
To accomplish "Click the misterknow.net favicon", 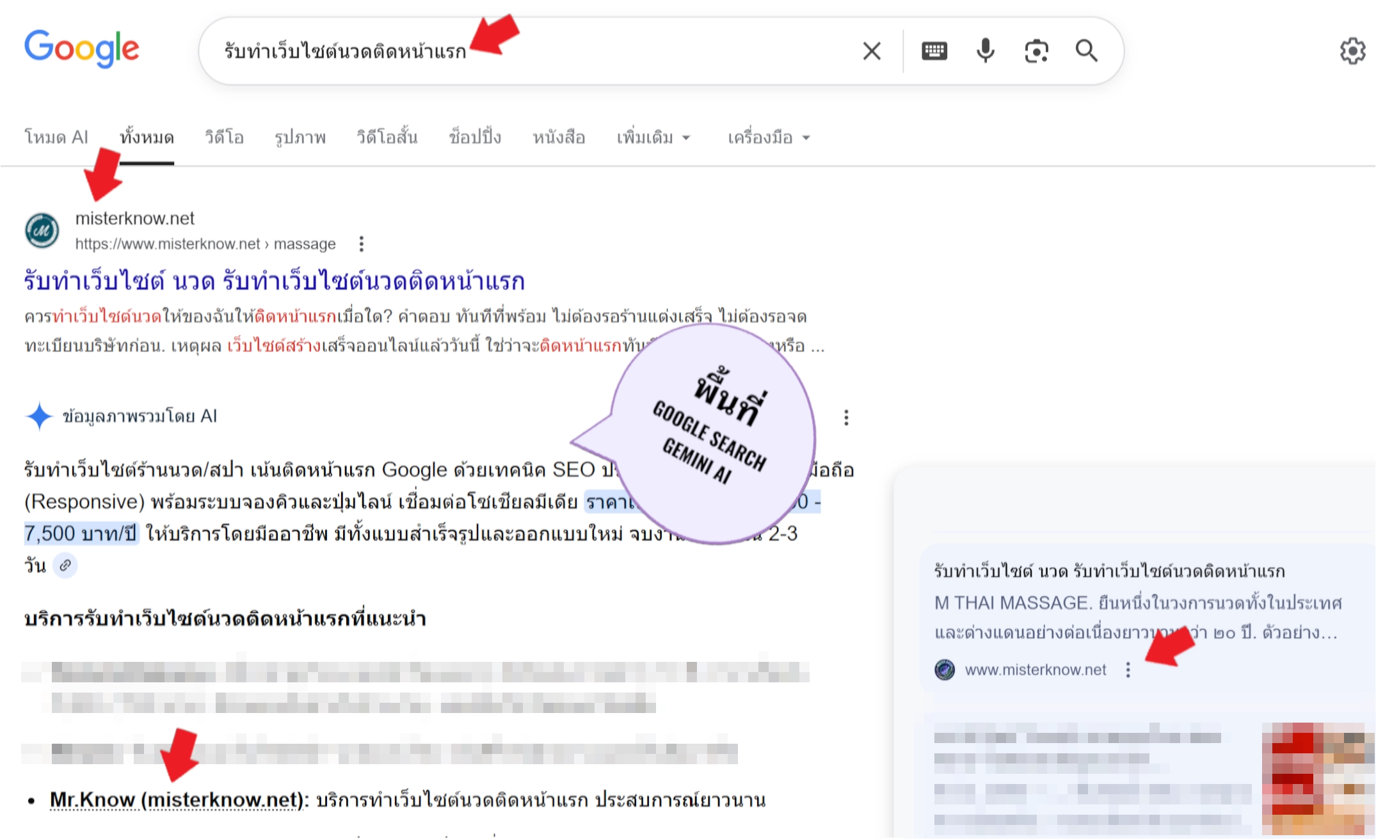I will click(41, 230).
